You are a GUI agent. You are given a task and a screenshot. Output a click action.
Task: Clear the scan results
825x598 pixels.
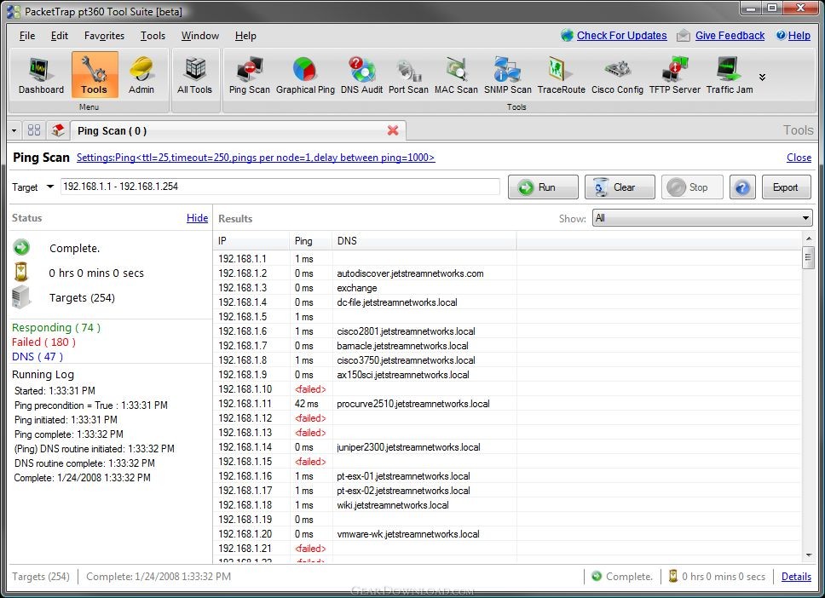[x=620, y=187]
